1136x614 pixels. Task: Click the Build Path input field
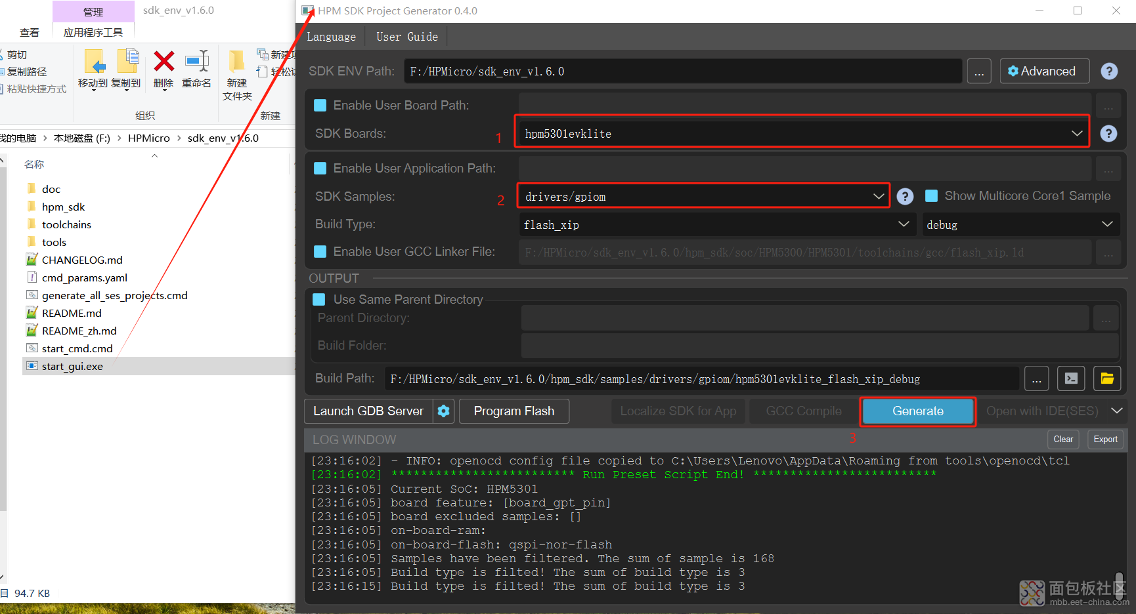click(702, 379)
